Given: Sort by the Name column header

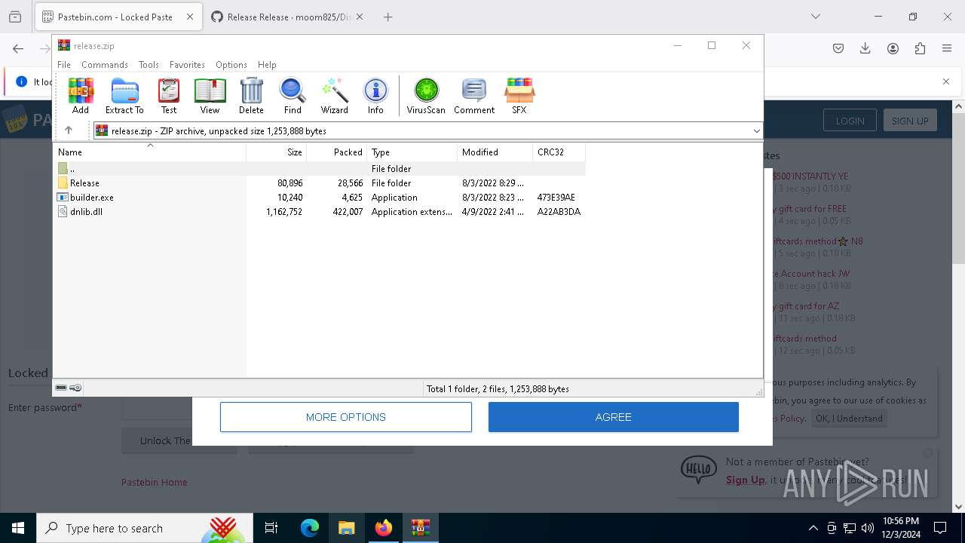Looking at the screenshot, I should click(x=149, y=152).
